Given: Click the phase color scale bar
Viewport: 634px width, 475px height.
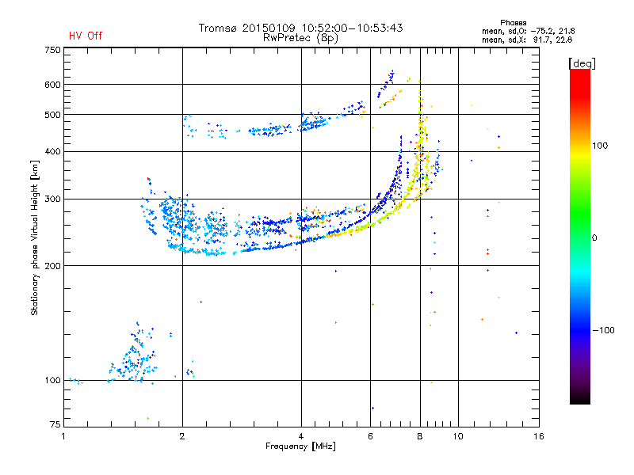Looking at the screenshot, I should click(x=580, y=236).
